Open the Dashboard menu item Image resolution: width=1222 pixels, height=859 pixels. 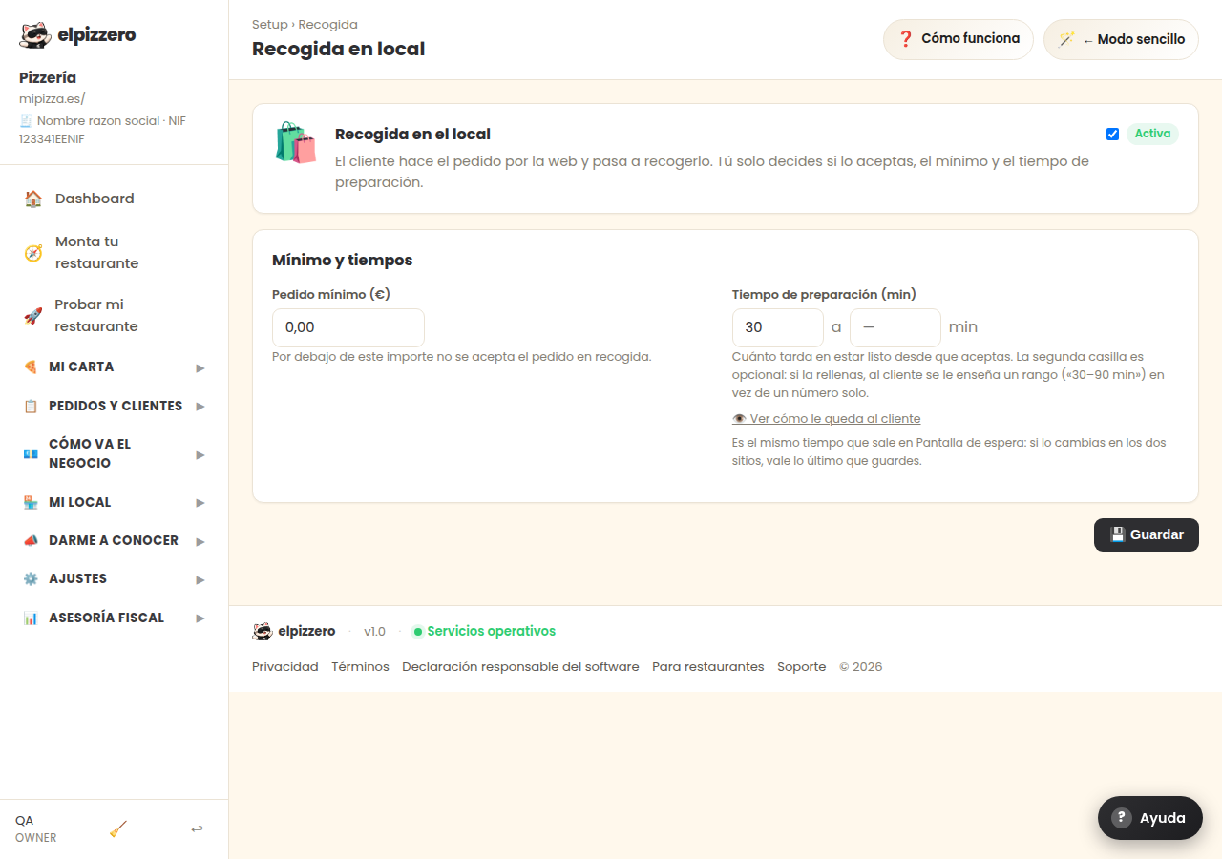(115, 199)
